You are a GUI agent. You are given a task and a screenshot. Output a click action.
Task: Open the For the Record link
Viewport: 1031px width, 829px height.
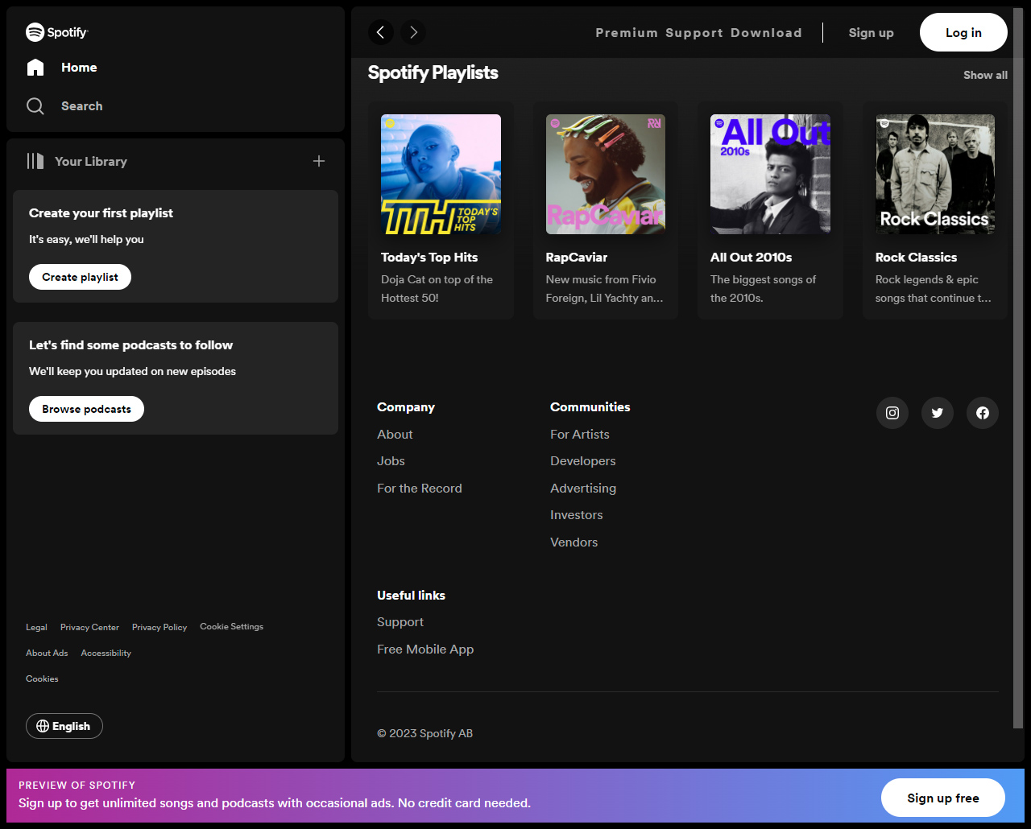point(420,489)
